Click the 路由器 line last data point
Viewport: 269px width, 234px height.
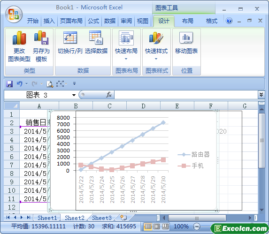[163, 122]
